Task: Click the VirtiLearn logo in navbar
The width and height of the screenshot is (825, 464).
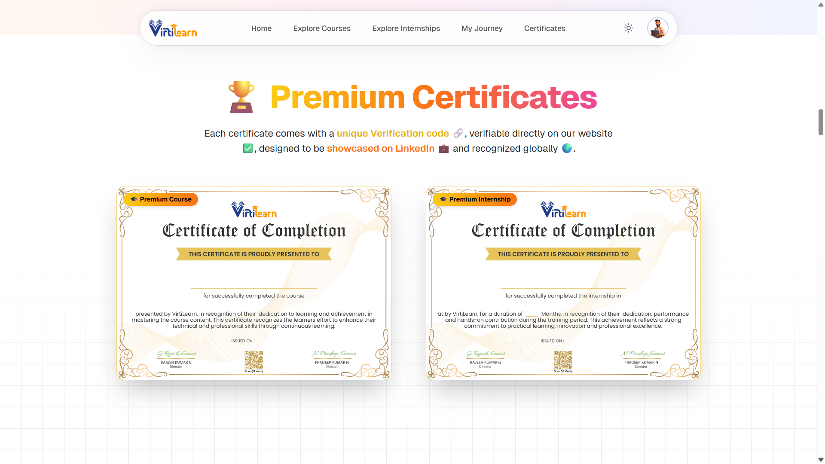Action: pyautogui.click(x=173, y=28)
